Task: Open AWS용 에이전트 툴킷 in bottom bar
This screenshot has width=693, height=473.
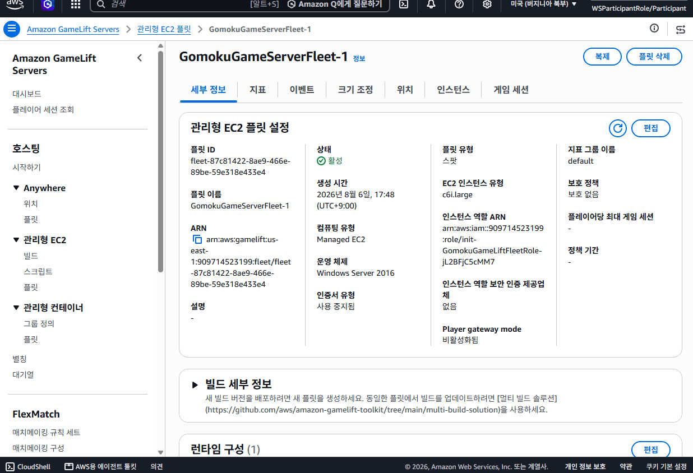Action: 100,466
